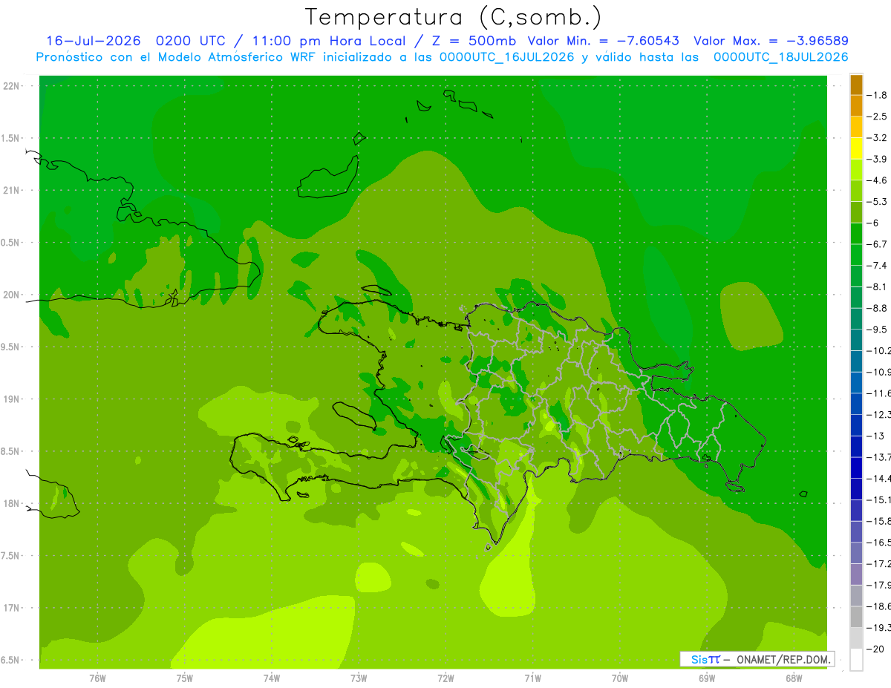Click the 'Valor Max. = -3.96589' readout

coord(771,41)
